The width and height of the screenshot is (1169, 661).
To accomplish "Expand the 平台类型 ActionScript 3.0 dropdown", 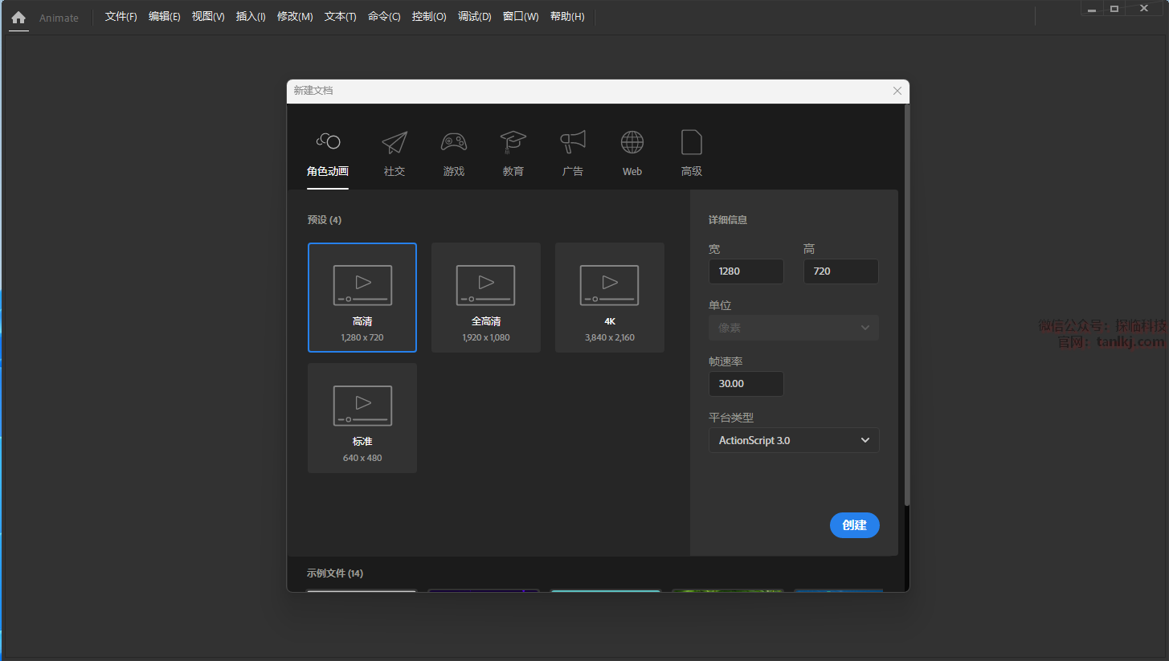I will (x=794, y=440).
